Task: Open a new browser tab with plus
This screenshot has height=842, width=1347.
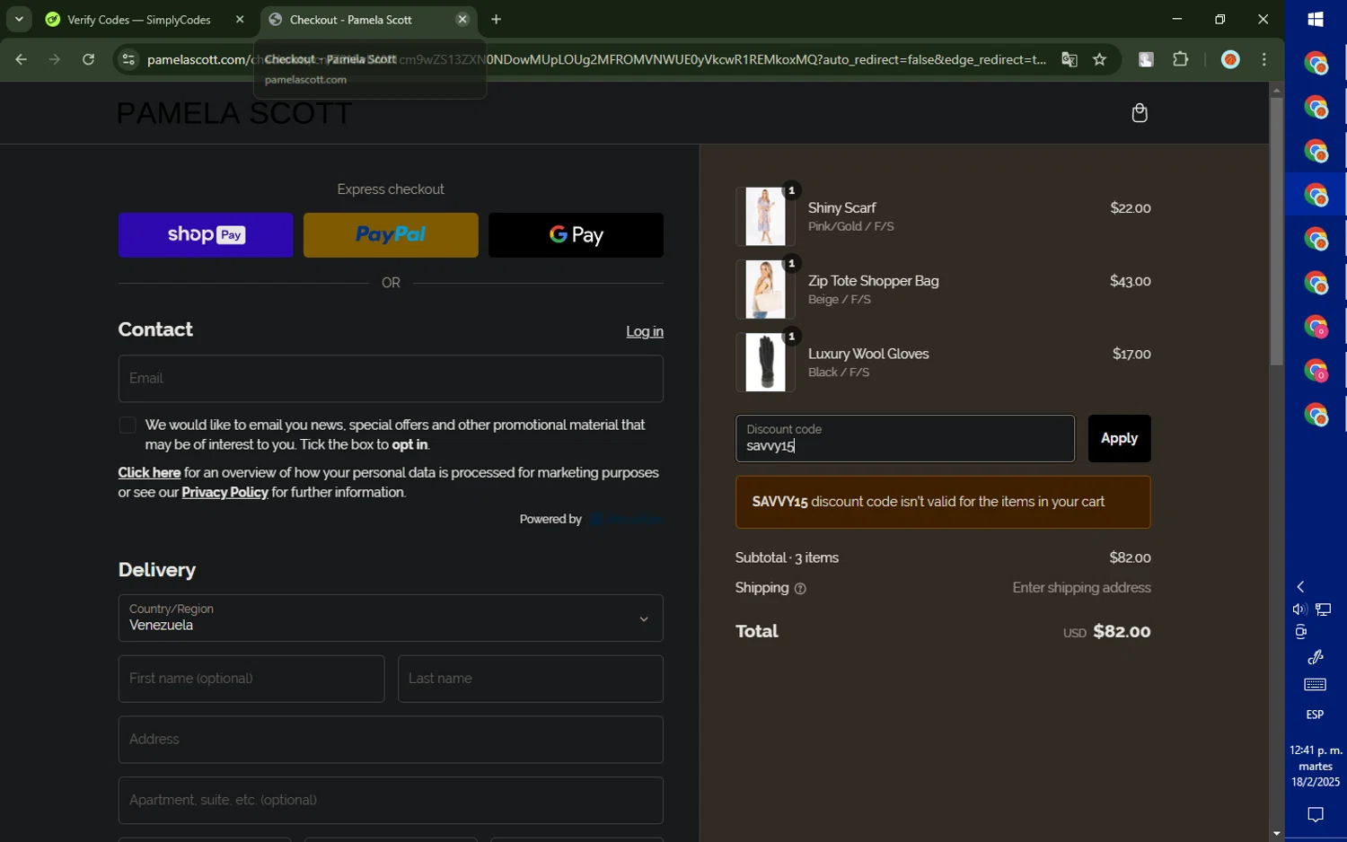Action: point(496,19)
